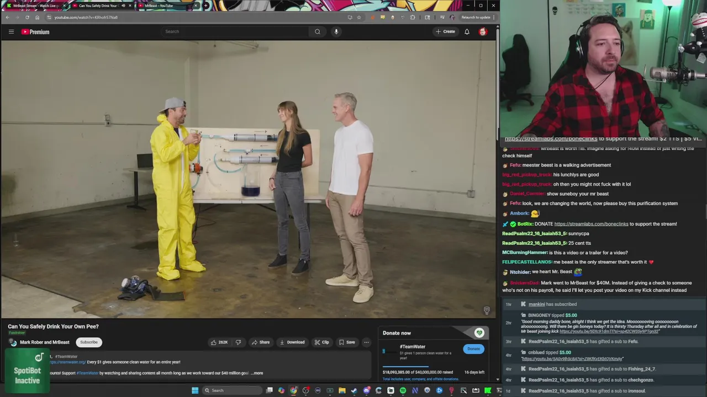The height and width of the screenshot is (397, 707).
Task: Download the video
Action: pos(292,342)
